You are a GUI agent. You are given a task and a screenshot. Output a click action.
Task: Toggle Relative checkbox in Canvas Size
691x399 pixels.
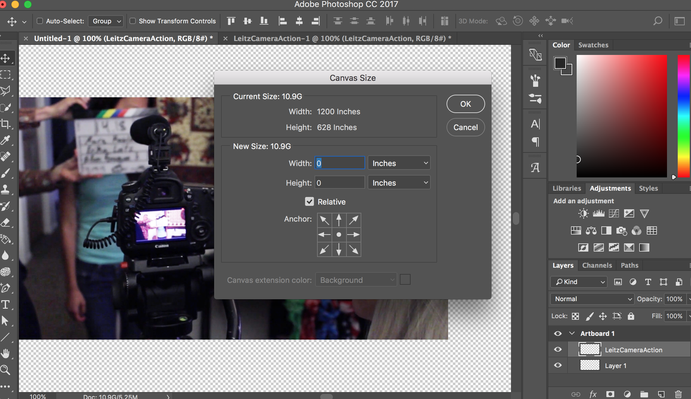click(x=309, y=202)
